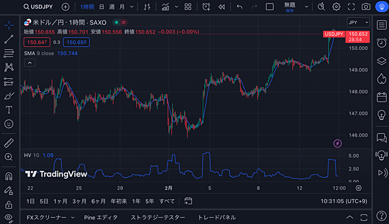This screenshot has height=224, width=389.
Task: Expand the layout management dropdown
Action: tap(307, 7)
